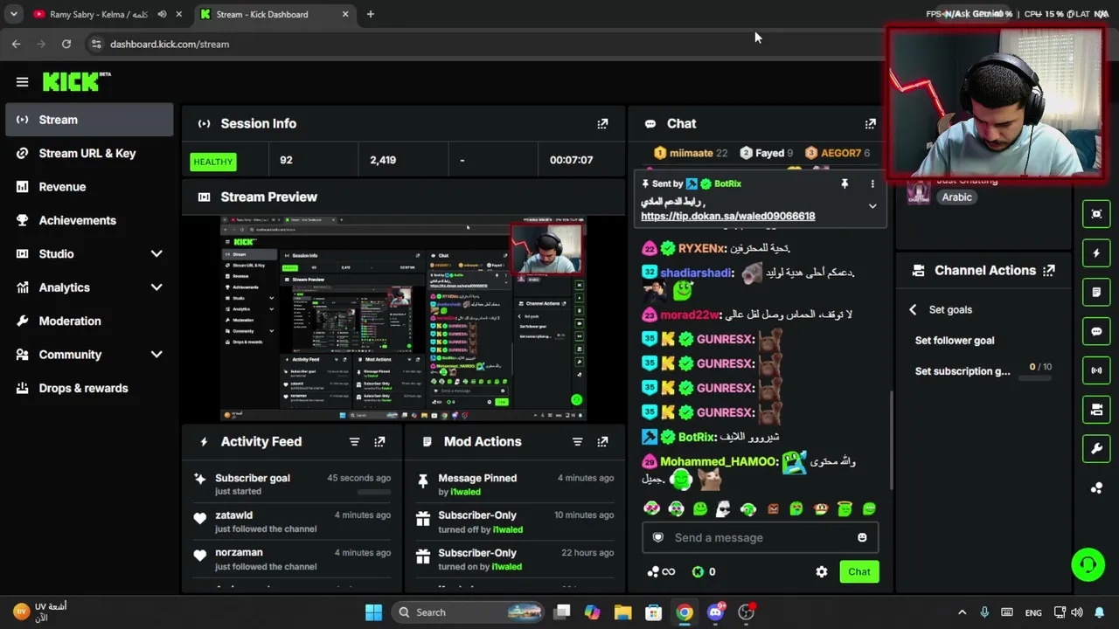Toggle the activity feed lightning widget button
The width and height of the screenshot is (1119, 629).
point(1096,253)
